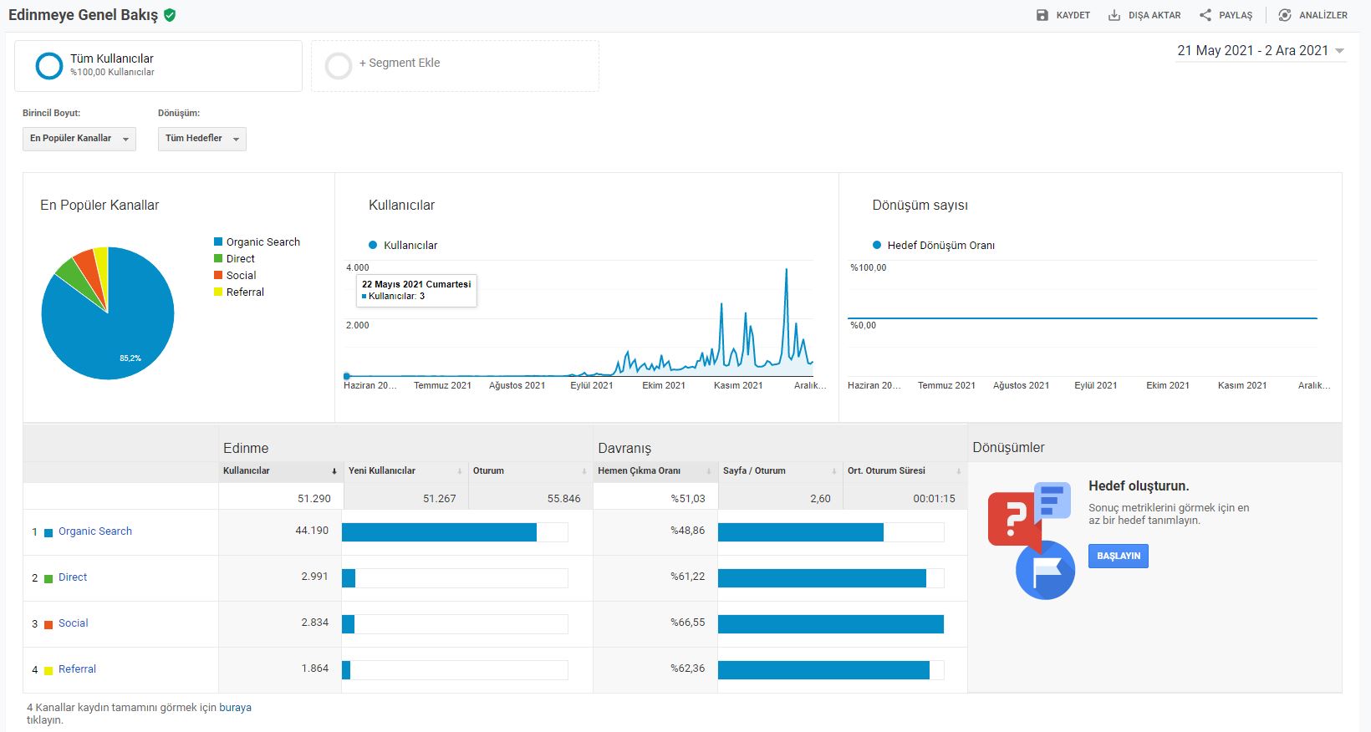The height and width of the screenshot is (732, 1371).
Task: Click the Social legend color swatch
Action: tap(218, 276)
